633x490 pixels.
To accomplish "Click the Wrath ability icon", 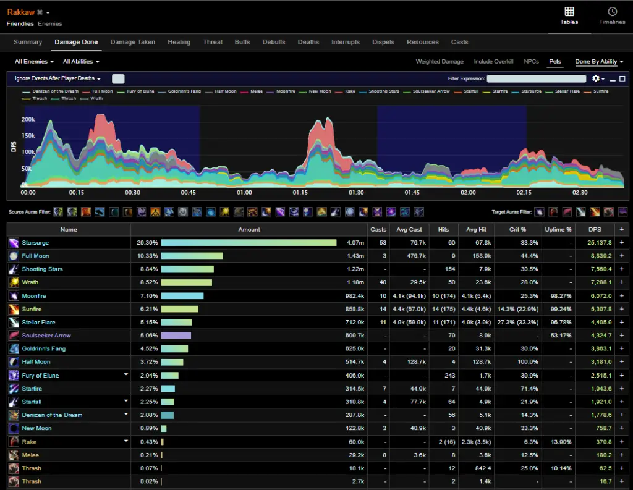I will [x=14, y=282].
